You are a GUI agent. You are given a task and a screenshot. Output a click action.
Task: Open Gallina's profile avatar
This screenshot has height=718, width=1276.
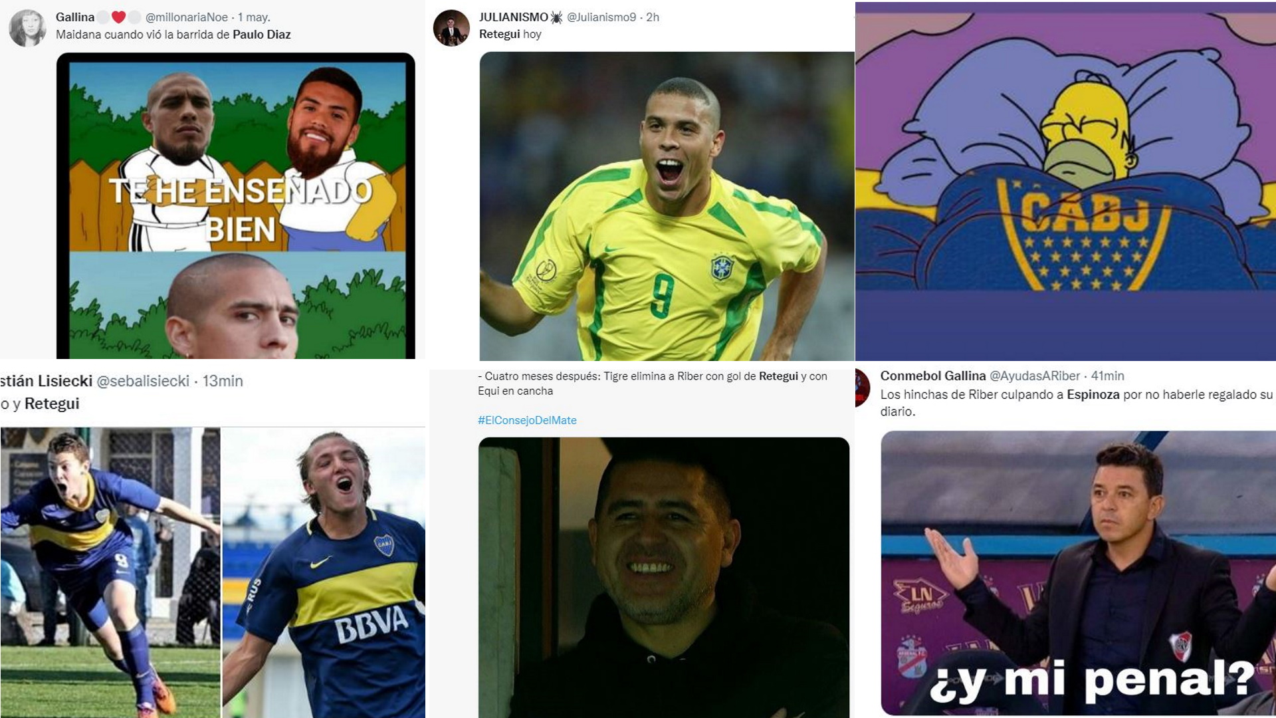27,28
